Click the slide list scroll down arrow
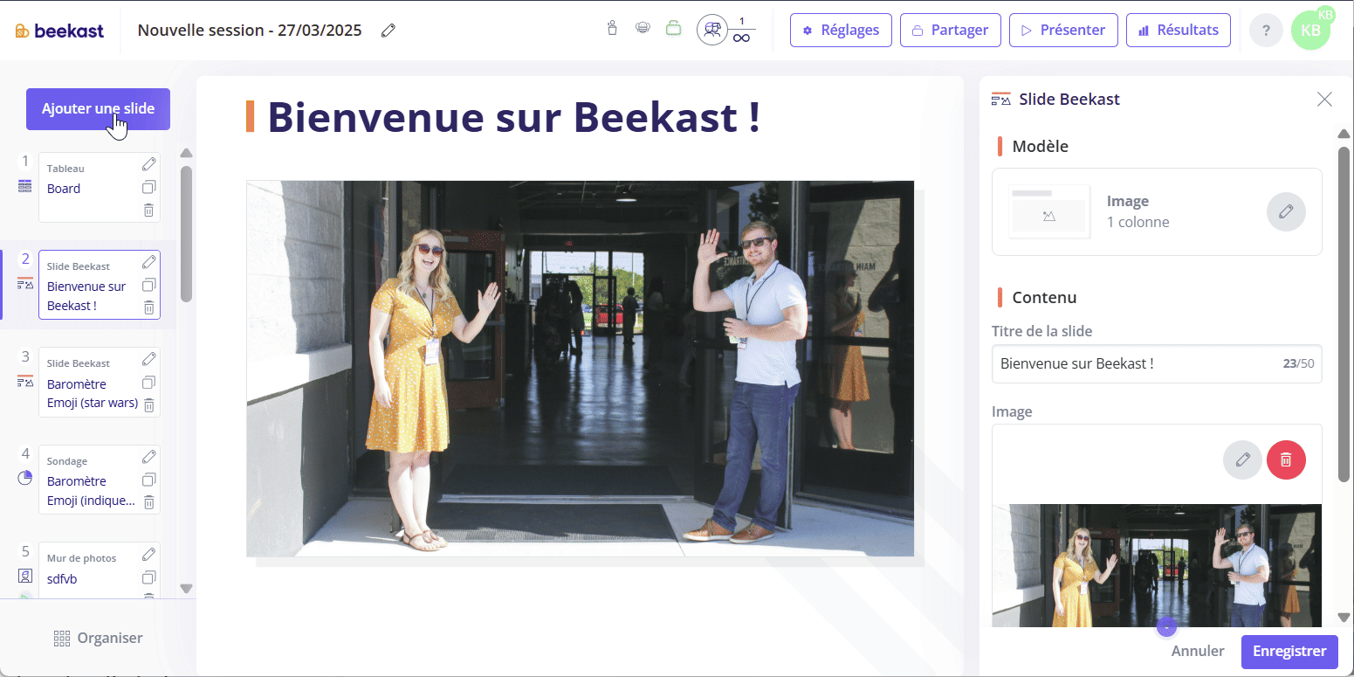 [x=186, y=589]
